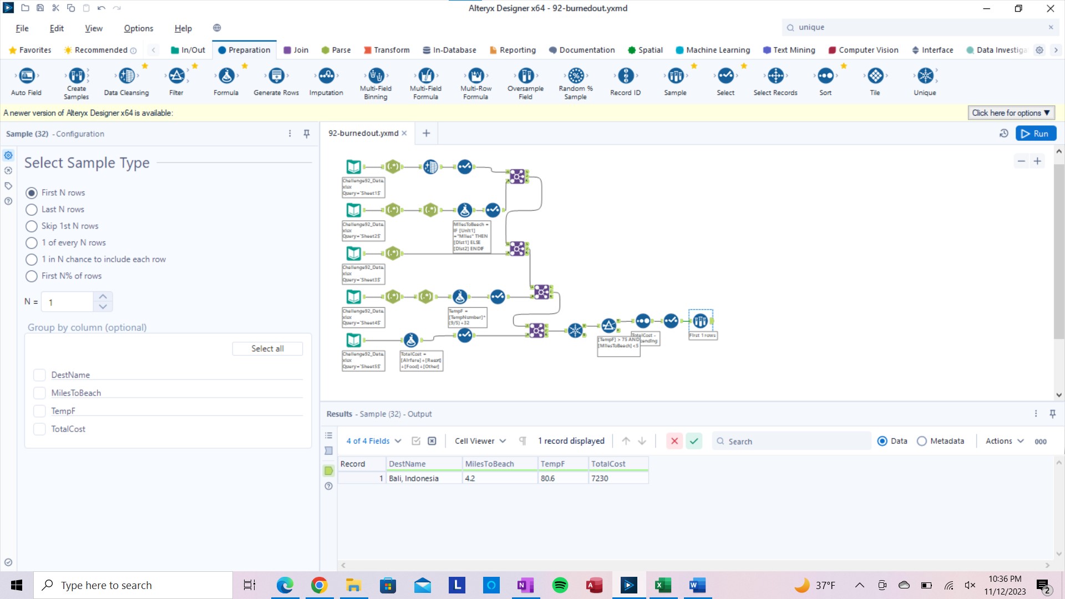The height and width of the screenshot is (599, 1065).
Task: Click the Data Cleansing tool icon
Action: click(126, 76)
